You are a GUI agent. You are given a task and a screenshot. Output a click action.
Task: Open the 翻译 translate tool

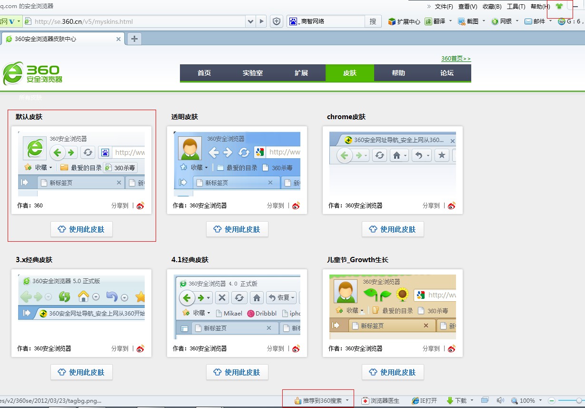tap(435, 21)
